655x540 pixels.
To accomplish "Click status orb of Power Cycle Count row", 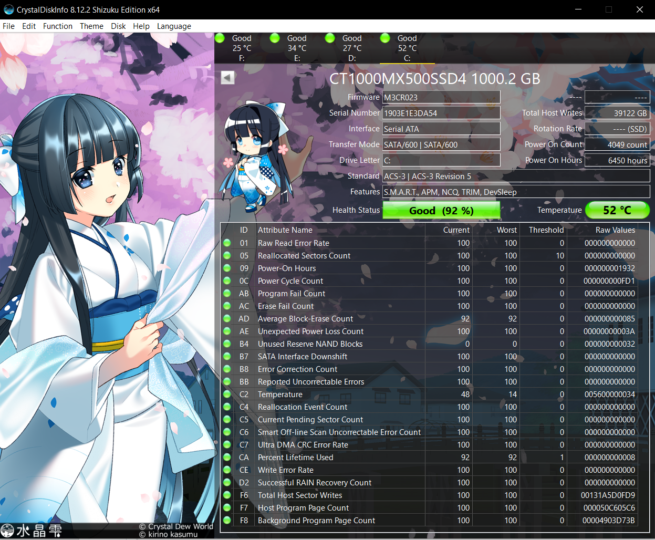I will coord(227,281).
